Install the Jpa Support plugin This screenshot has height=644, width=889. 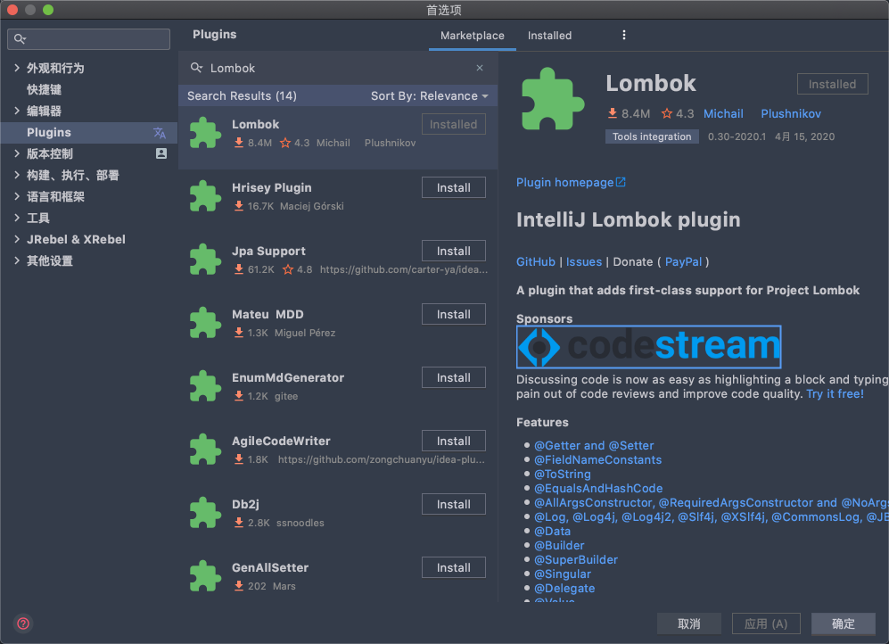click(x=454, y=251)
